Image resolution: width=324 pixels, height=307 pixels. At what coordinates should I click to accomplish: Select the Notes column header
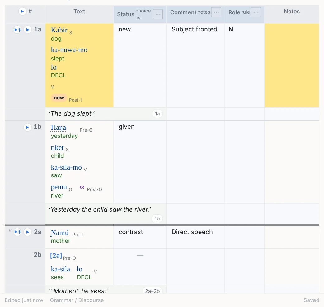pyautogui.click(x=292, y=12)
